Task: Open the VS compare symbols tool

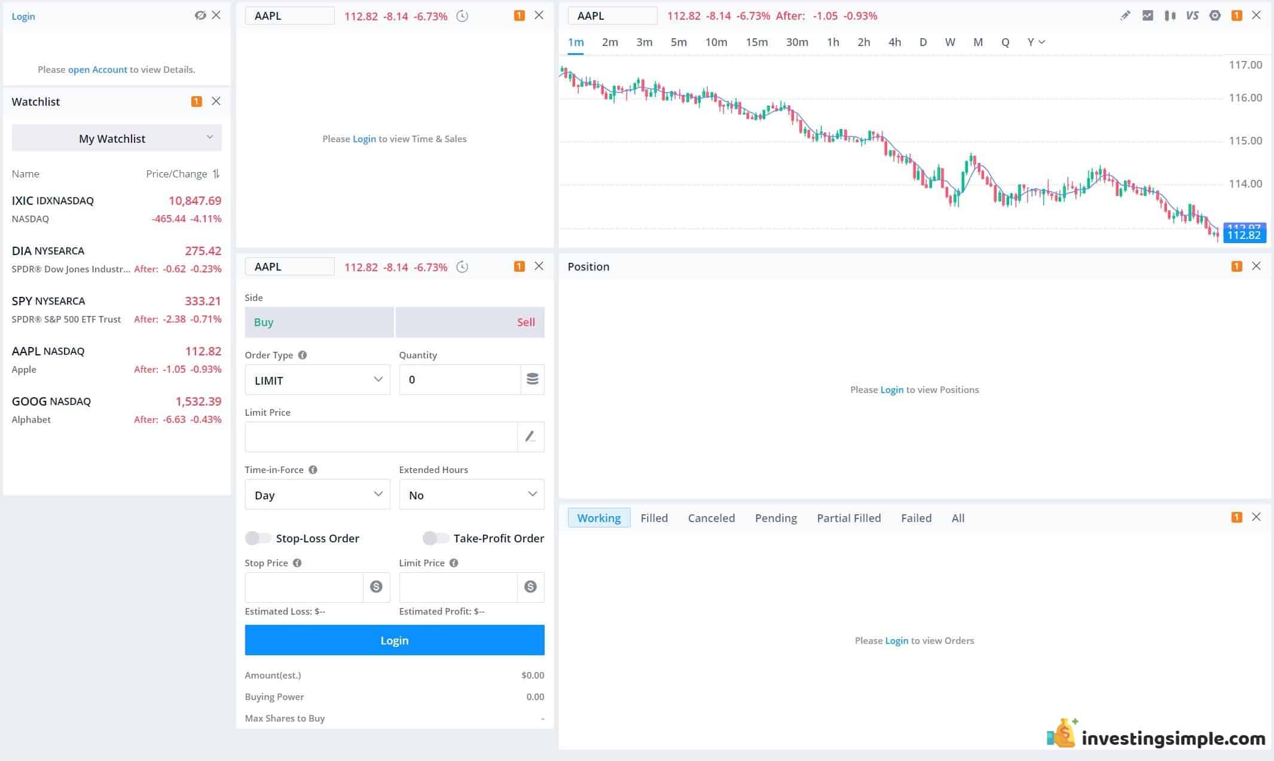Action: (1192, 16)
